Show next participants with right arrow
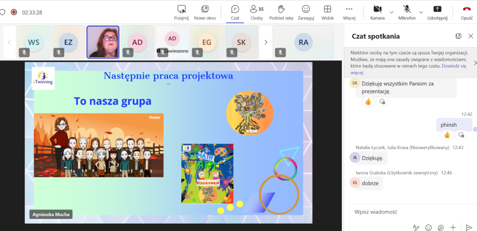This screenshot has height=231, width=477. 266,42
